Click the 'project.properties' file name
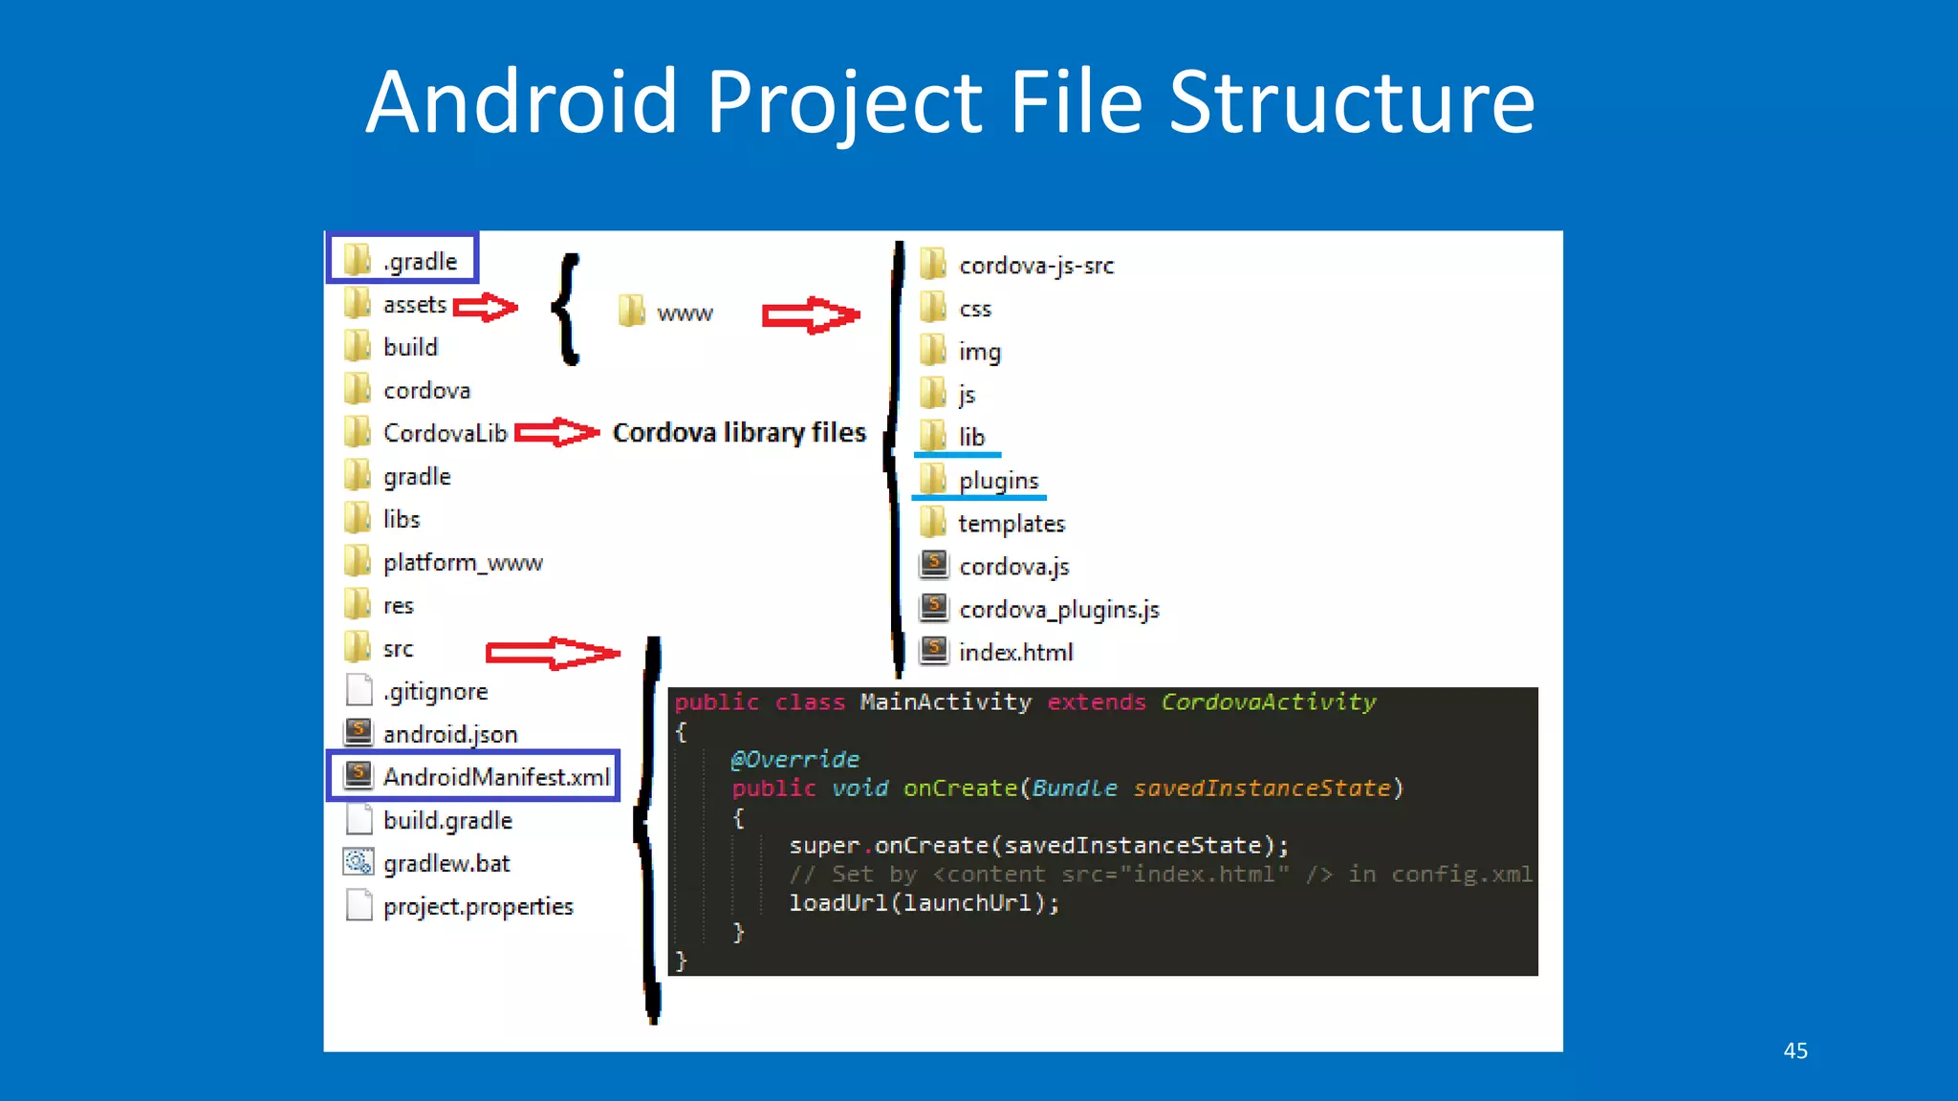 tap(478, 907)
